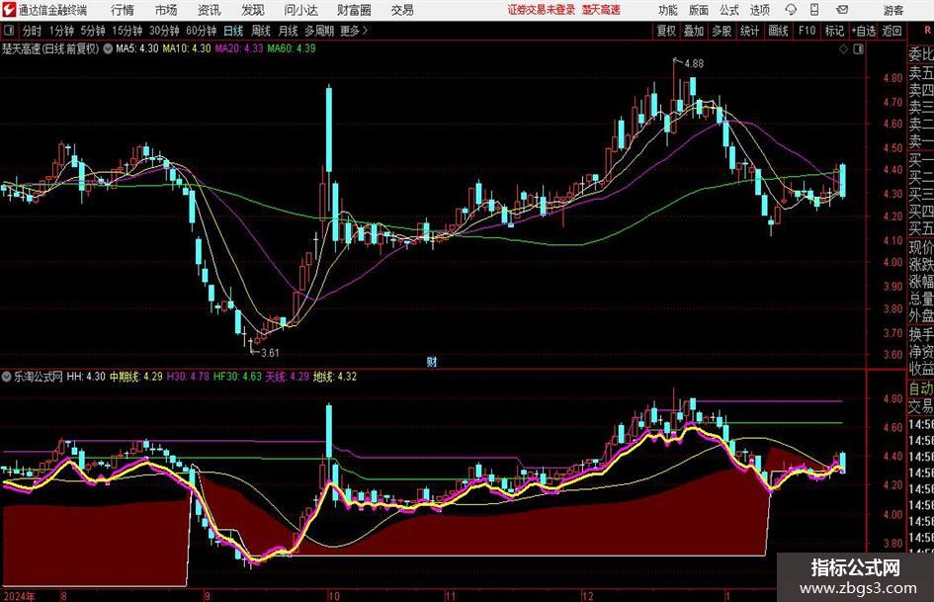Screen dimensions: 934x602
Task: Click the 通达信 app logo icon
Action: click(x=8, y=10)
